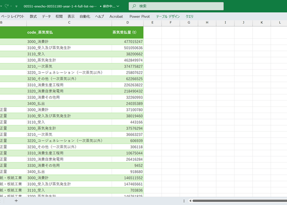Click the sheet tab bar resize dots

[184, 201]
